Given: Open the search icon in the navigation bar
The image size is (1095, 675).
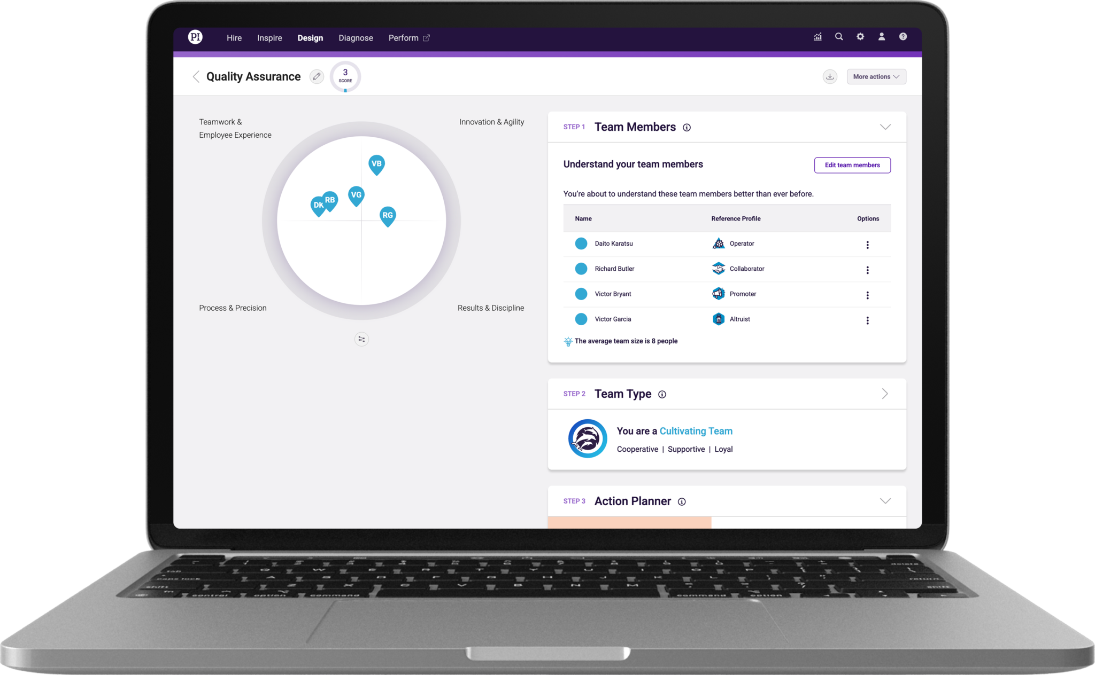Looking at the screenshot, I should pos(838,37).
